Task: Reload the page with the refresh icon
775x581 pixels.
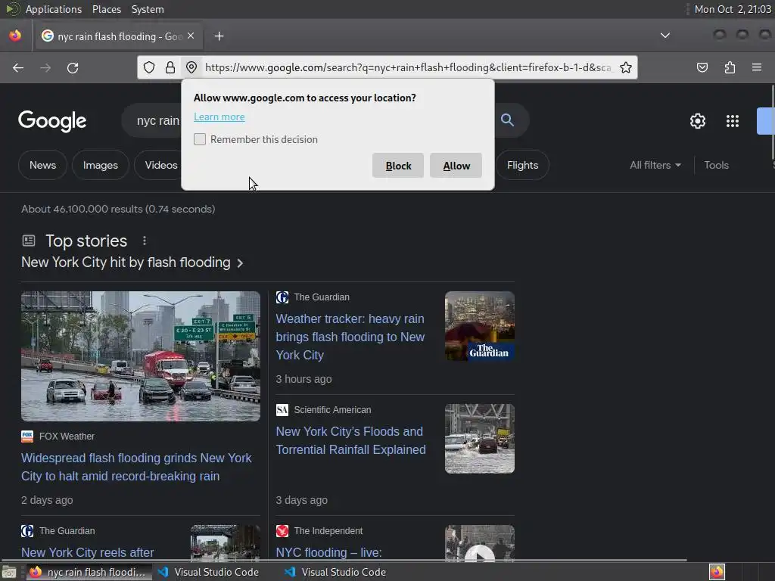Action: (73, 67)
